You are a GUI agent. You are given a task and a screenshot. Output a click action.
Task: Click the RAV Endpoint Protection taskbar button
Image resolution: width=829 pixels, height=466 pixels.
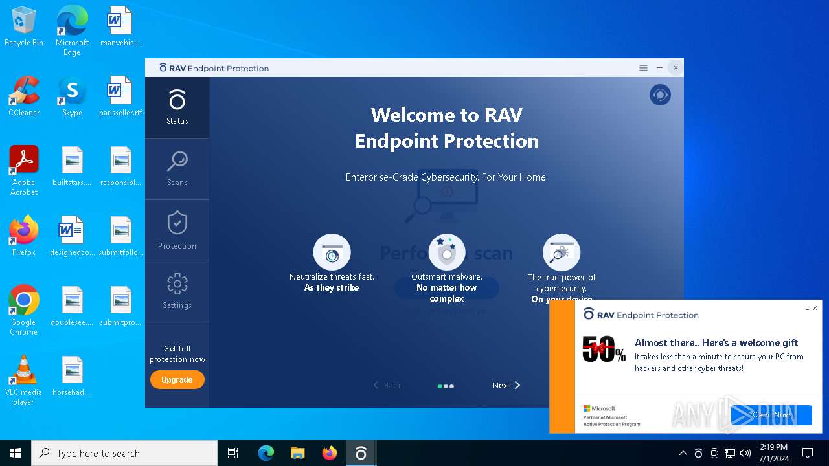tap(361, 453)
